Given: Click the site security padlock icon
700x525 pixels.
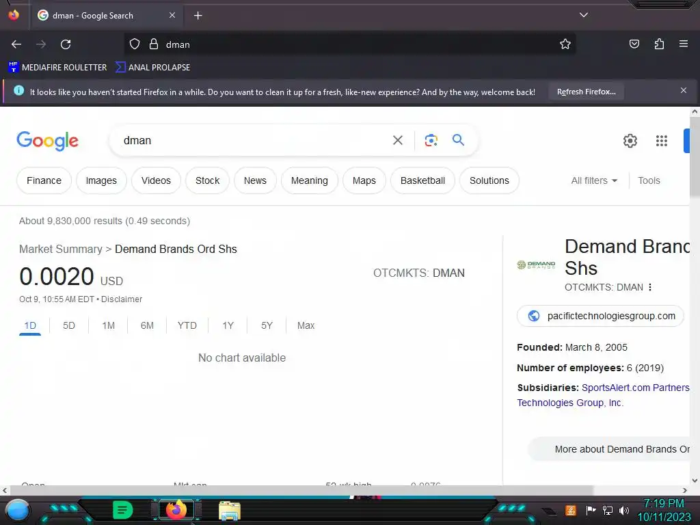Looking at the screenshot, I should tap(154, 44).
